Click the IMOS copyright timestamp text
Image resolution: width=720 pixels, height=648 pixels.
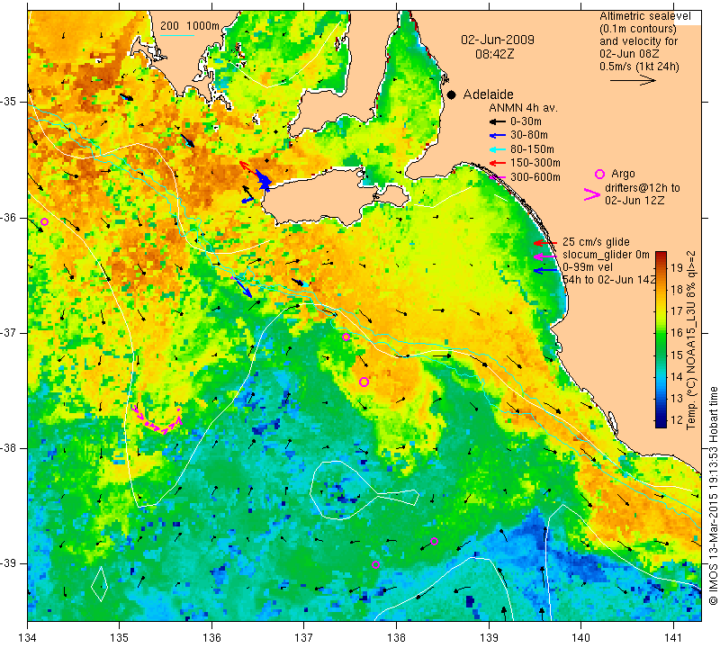(x=713, y=495)
